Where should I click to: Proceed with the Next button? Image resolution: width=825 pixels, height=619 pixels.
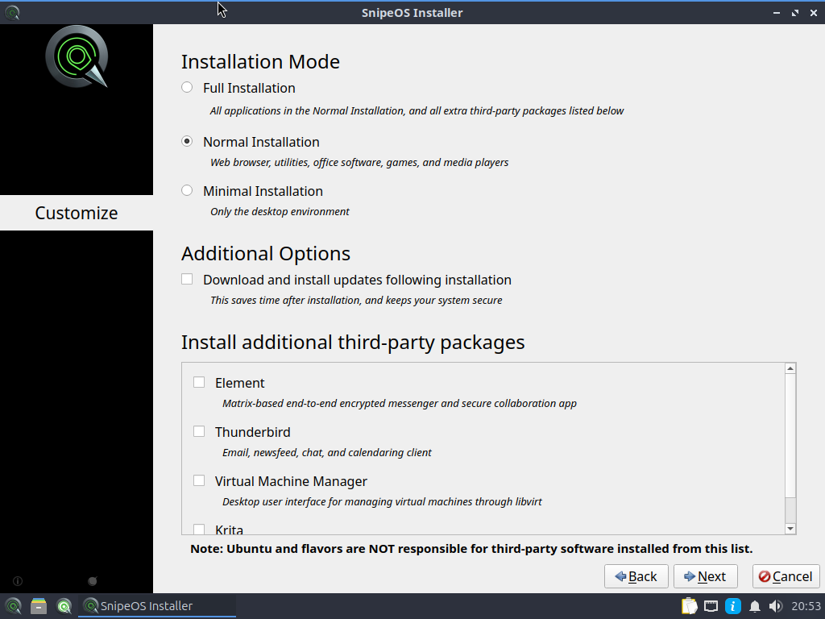point(706,576)
